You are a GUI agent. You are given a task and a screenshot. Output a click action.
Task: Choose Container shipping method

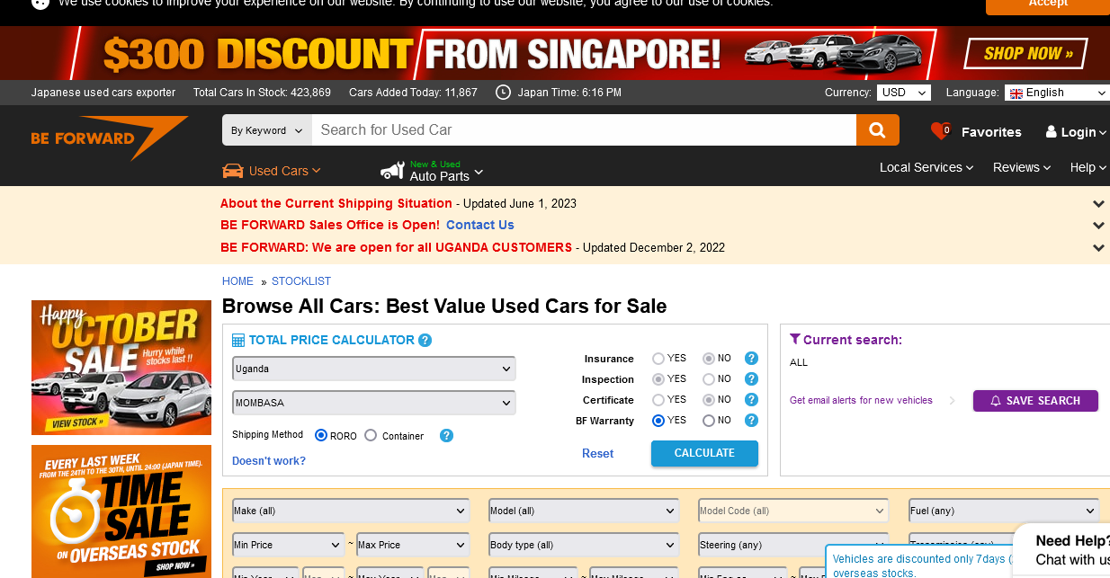(x=371, y=436)
